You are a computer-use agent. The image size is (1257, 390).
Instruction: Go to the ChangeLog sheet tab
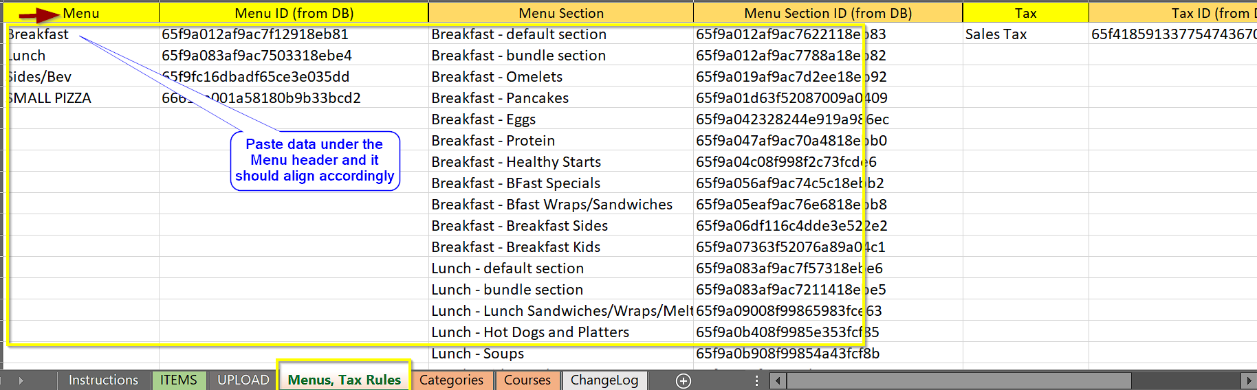[604, 380]
